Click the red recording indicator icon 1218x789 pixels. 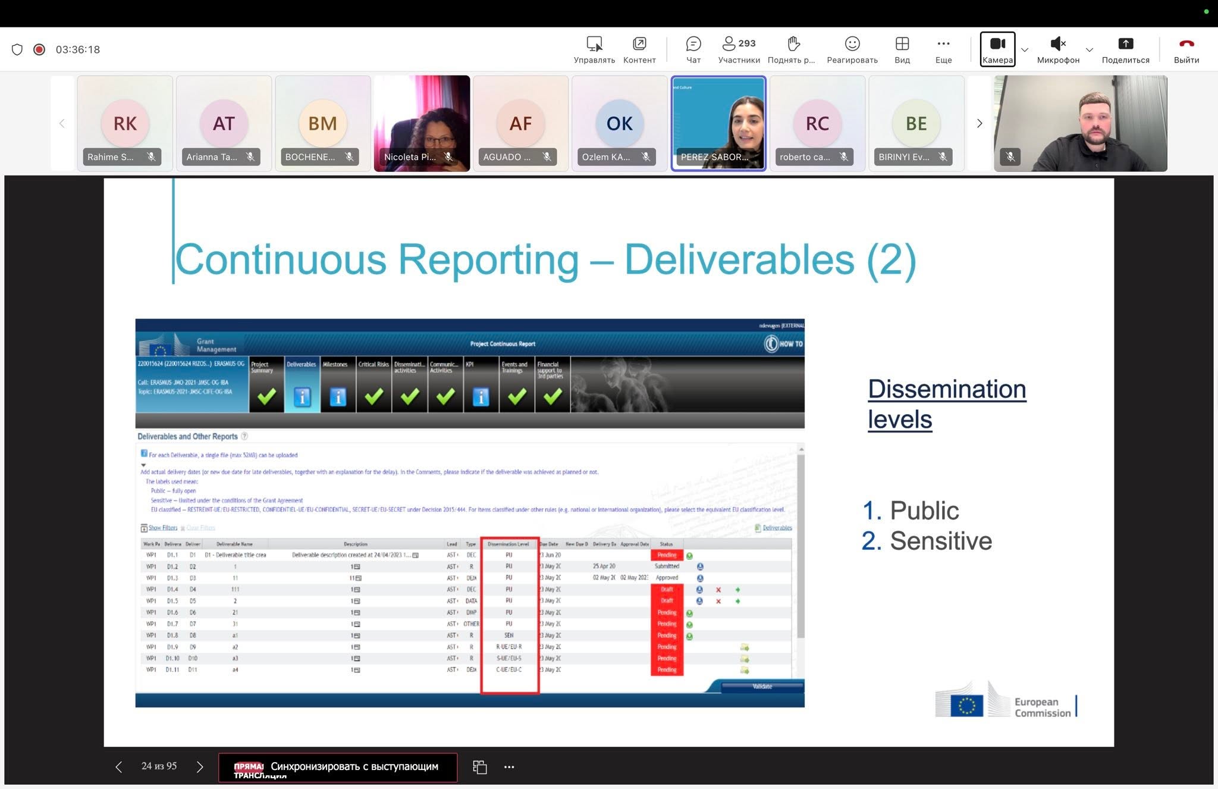pos(39,49)
